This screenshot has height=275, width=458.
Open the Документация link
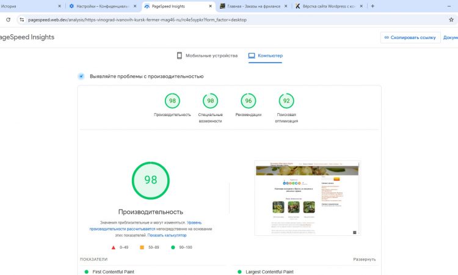tap(451, 37)
